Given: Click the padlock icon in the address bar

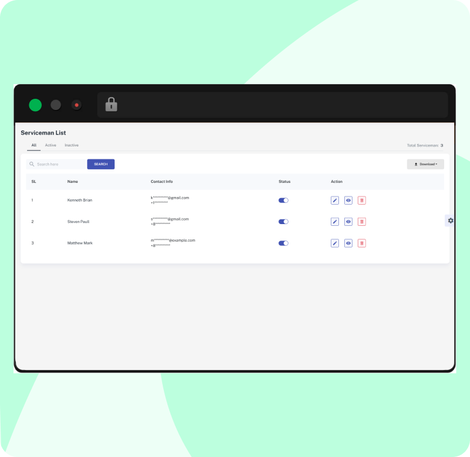Looking at the screenshot, I should (111, 105).
